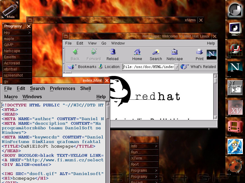Viewport: 245px width, 183px height.
Task: Click the Netscape window menu button
Action: [66, 36]
